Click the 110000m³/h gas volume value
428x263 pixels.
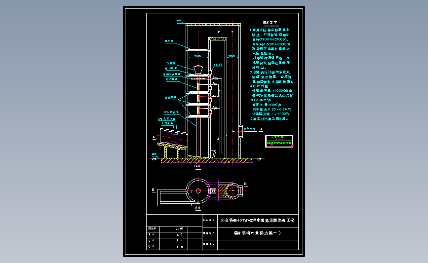point(282,90)
